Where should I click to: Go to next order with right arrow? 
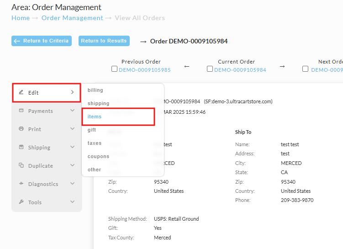(282, 66)
